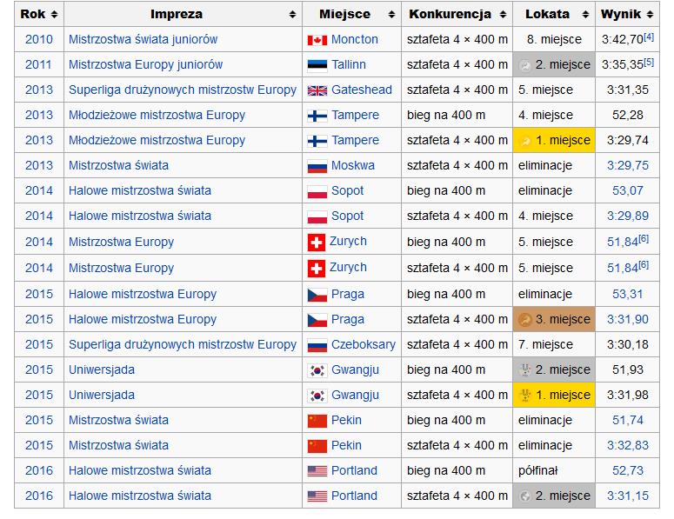This screenshot has width=674, height=519.
Task: Open the 2010 year link
Action: coord(39,39)
